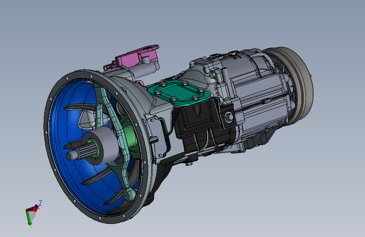Click the blue Z axis label on the triad
This screenshot has width=365, height=237.
[40, 203]
